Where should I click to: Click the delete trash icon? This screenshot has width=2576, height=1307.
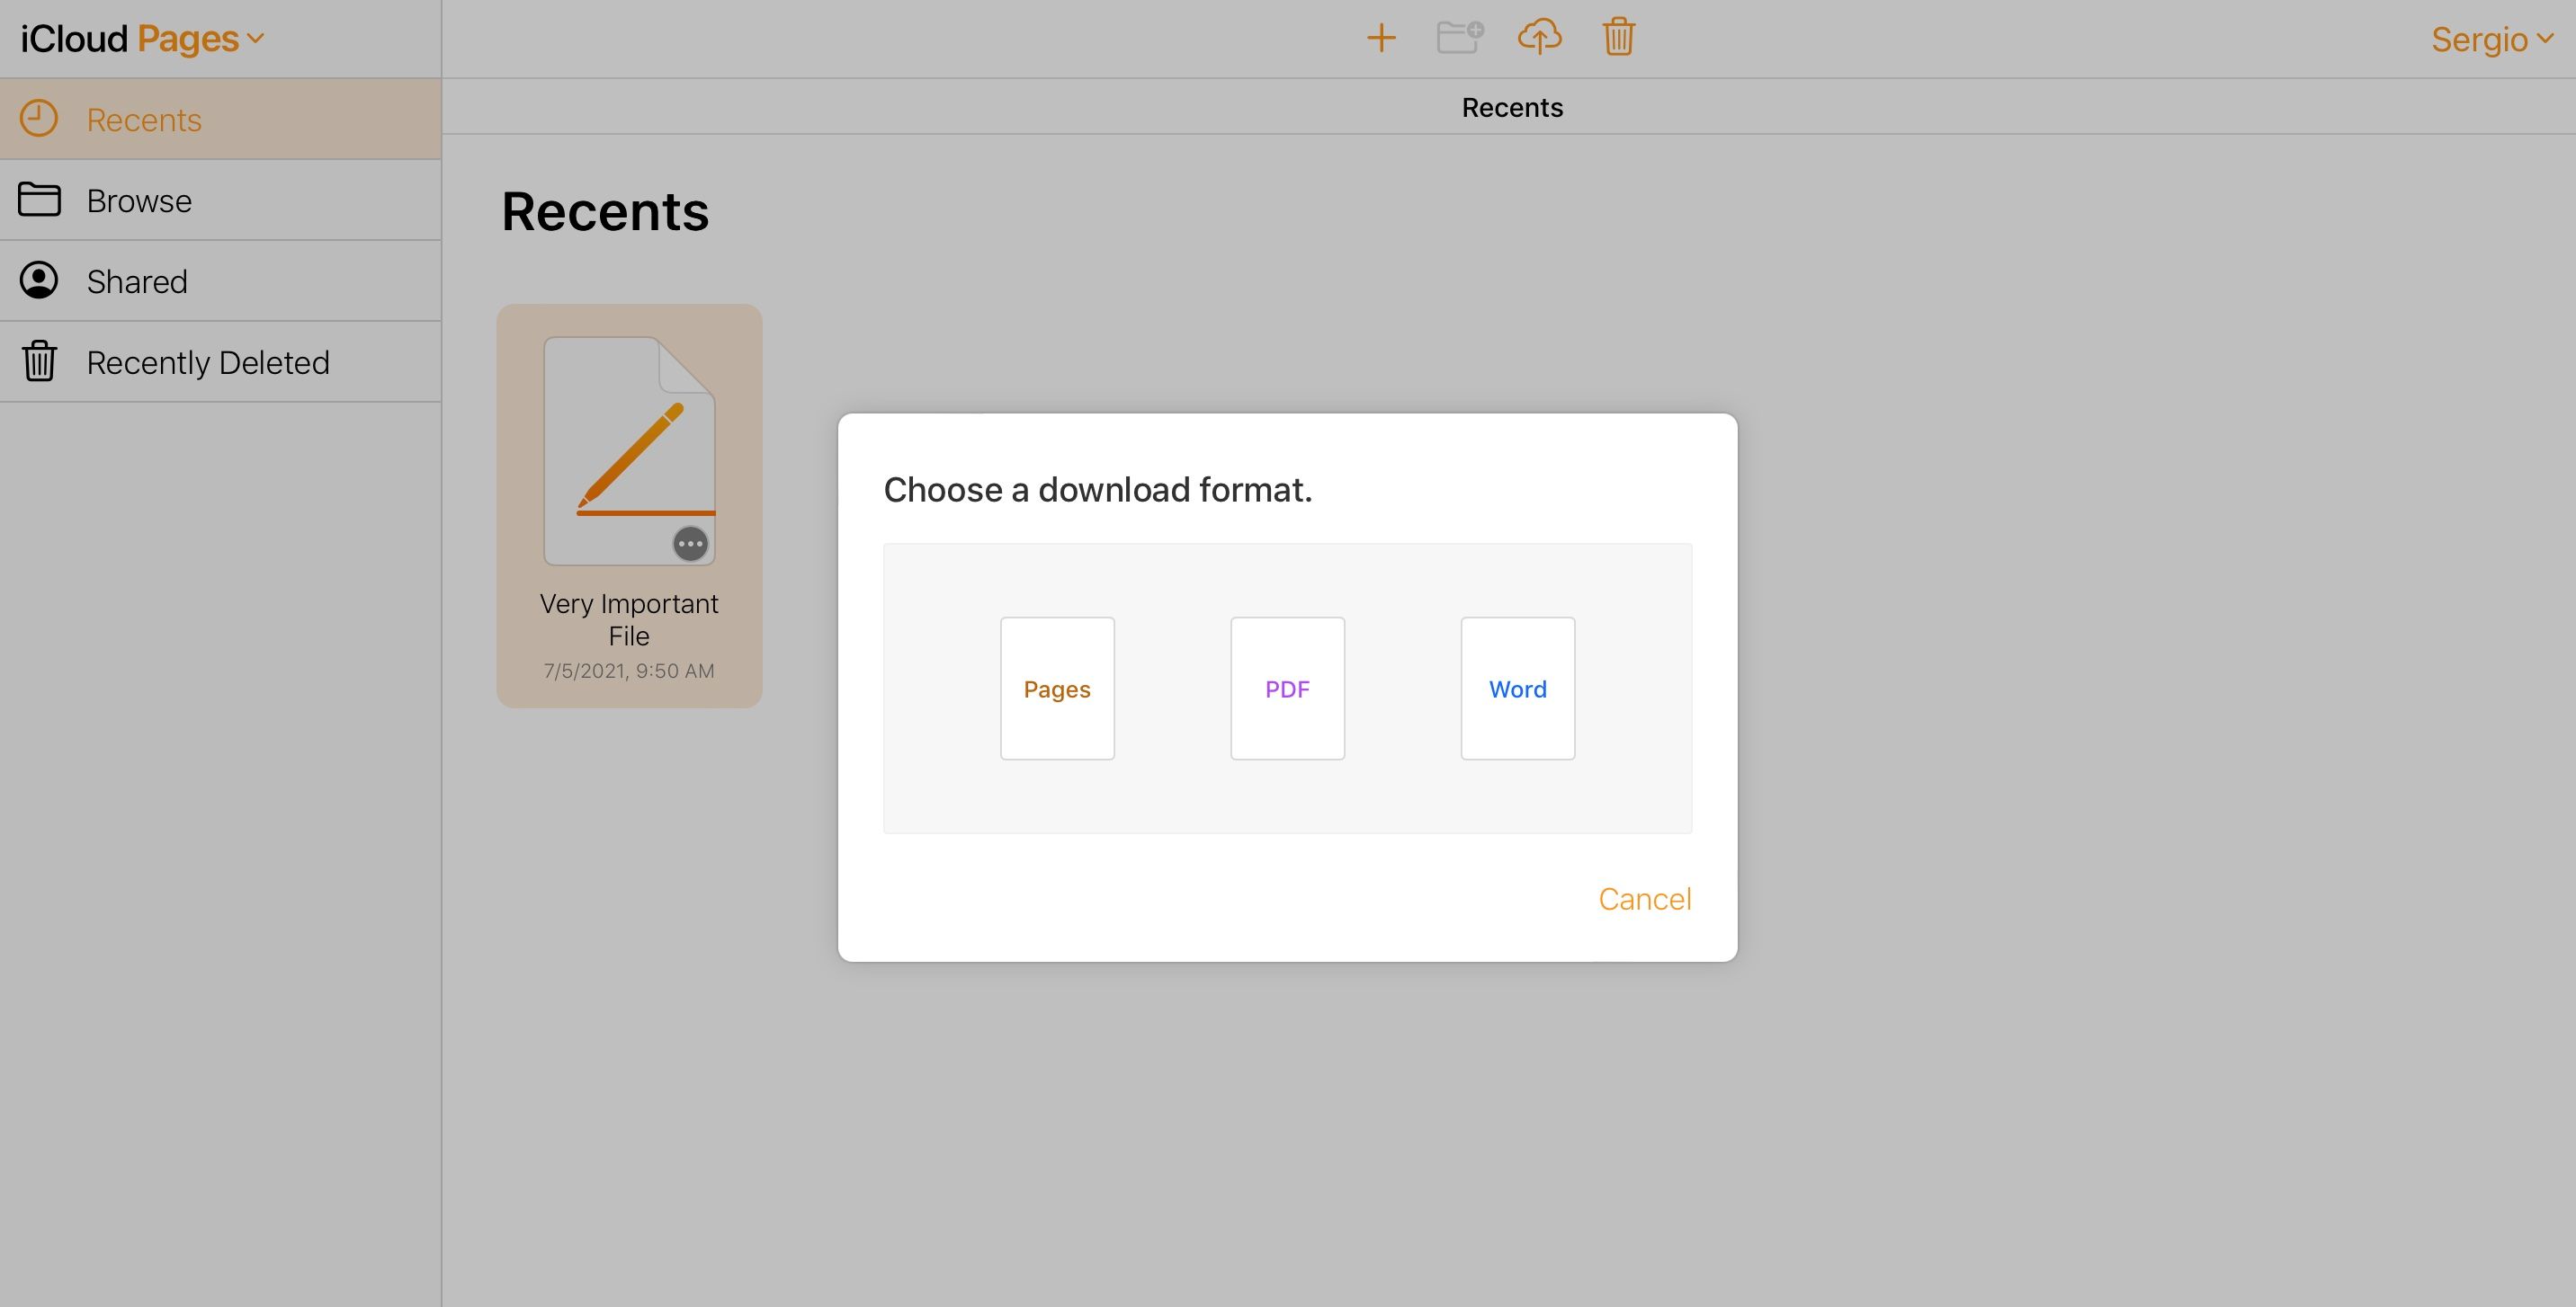click(1614, 35)
